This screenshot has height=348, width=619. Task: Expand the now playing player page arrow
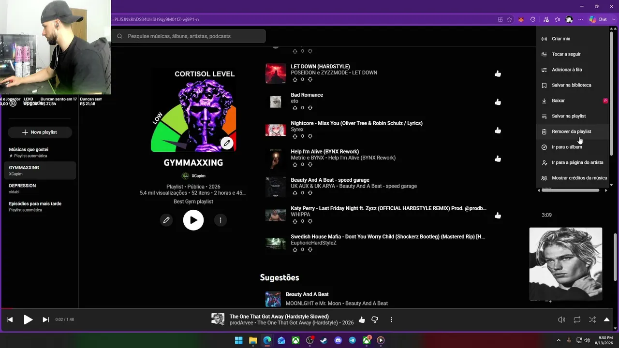607,319
